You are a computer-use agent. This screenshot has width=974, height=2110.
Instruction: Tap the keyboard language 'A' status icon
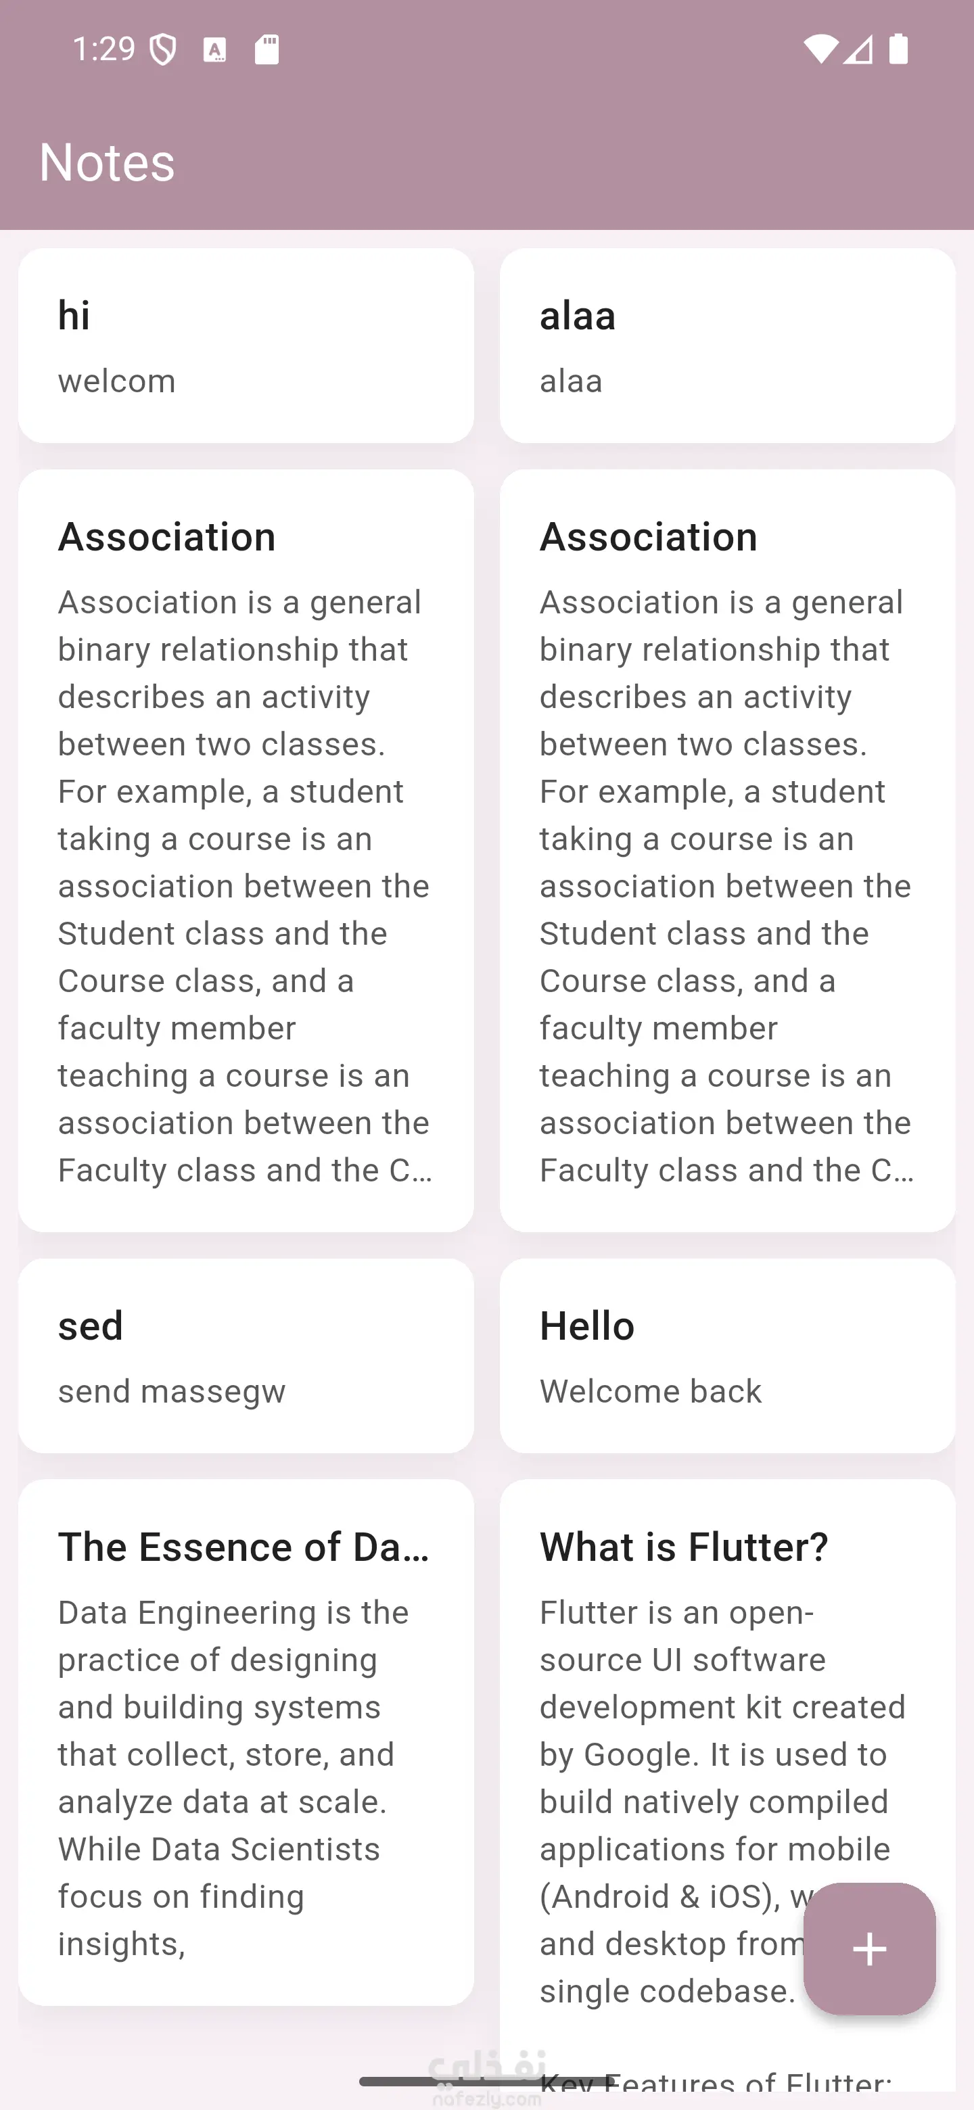[x=214, y=50]
